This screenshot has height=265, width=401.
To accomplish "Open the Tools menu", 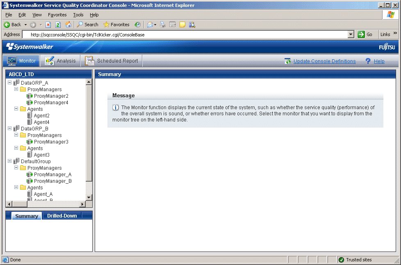I will 78,15.
